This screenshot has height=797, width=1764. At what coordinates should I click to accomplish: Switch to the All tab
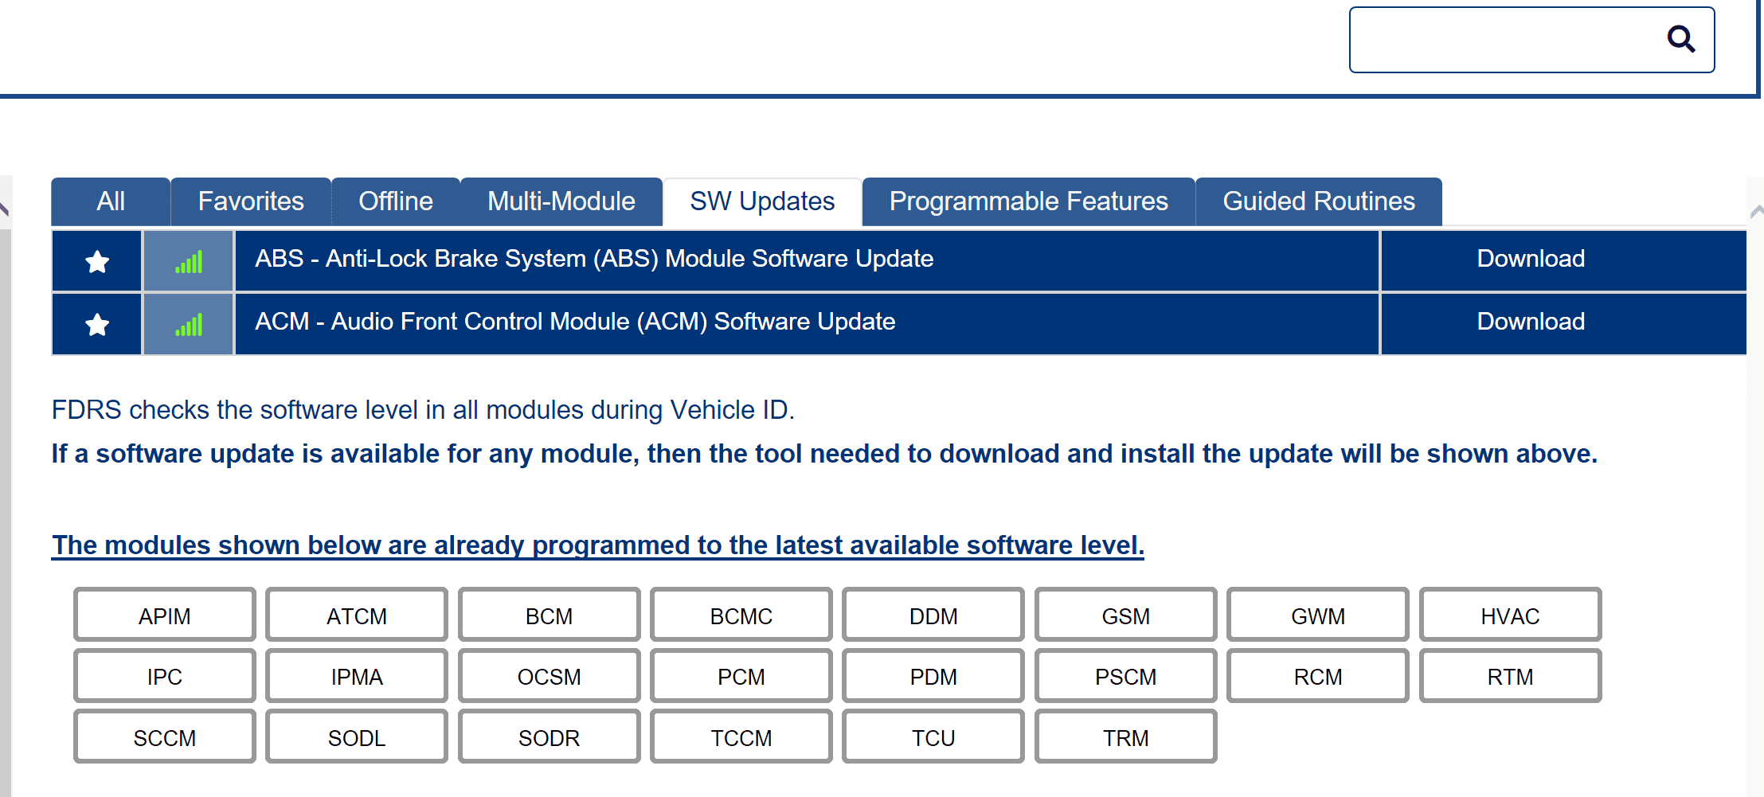111,201
